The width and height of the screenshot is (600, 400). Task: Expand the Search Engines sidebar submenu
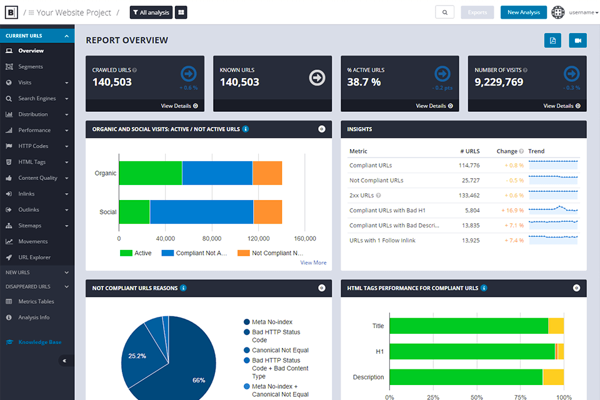(x=66, y=99)
